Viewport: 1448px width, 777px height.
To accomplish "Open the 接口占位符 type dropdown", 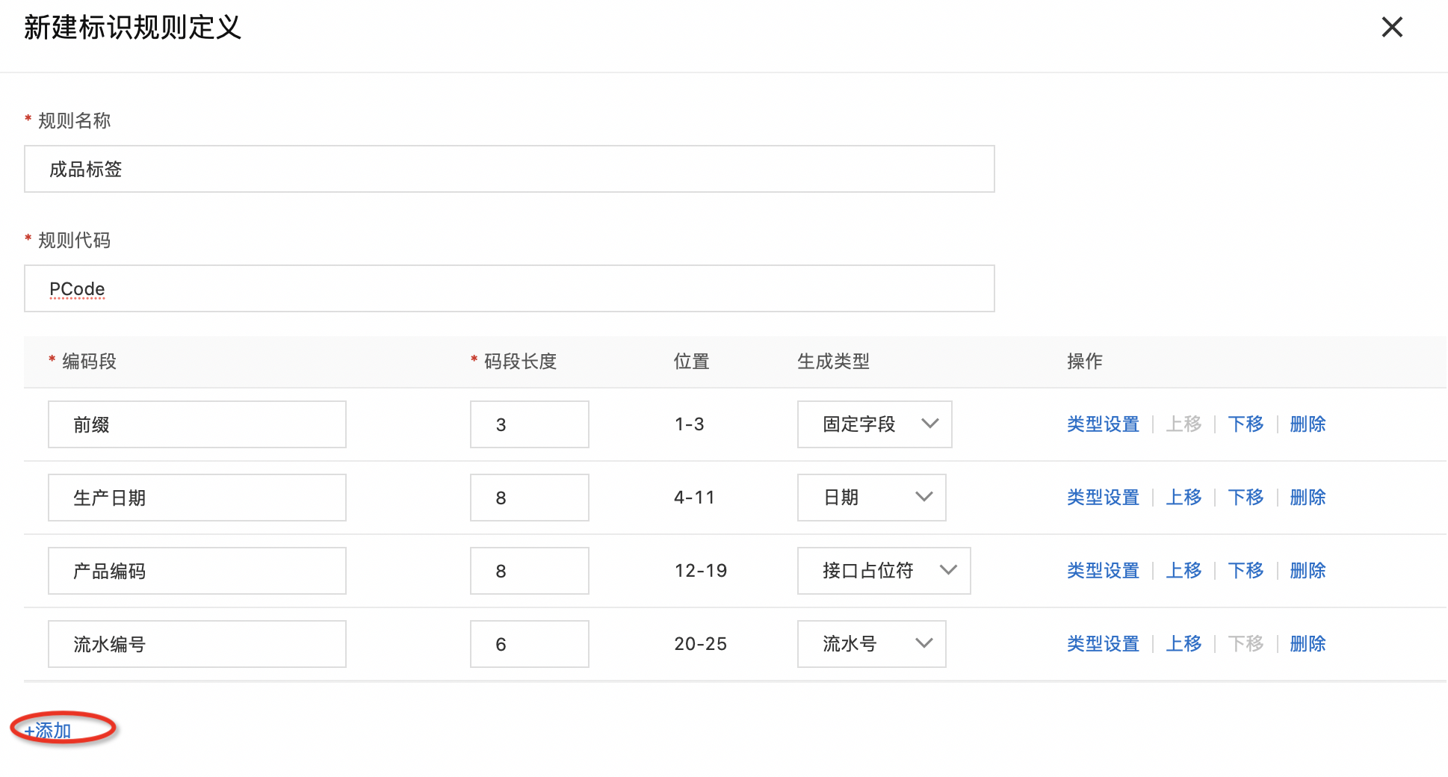I will pyautogui.click(x=884, y=571).
